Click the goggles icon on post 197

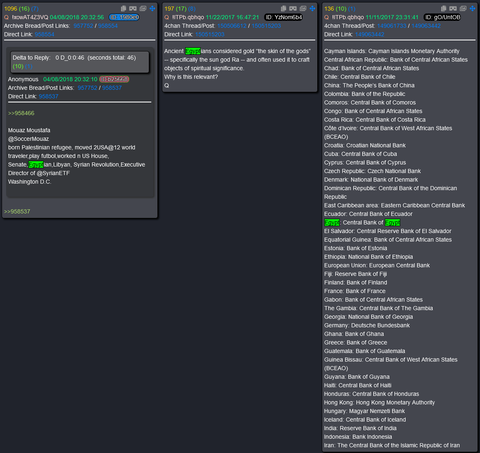coord(293,9)
